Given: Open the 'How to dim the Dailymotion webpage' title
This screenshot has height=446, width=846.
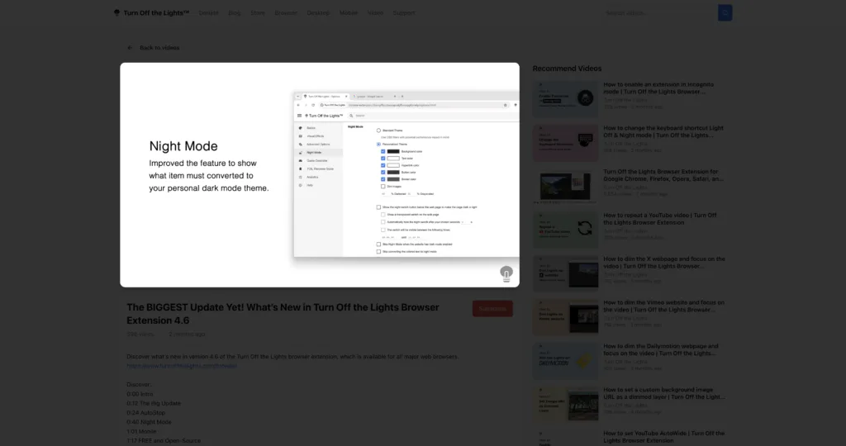Looking at the screenshot, I should (661, 350).
